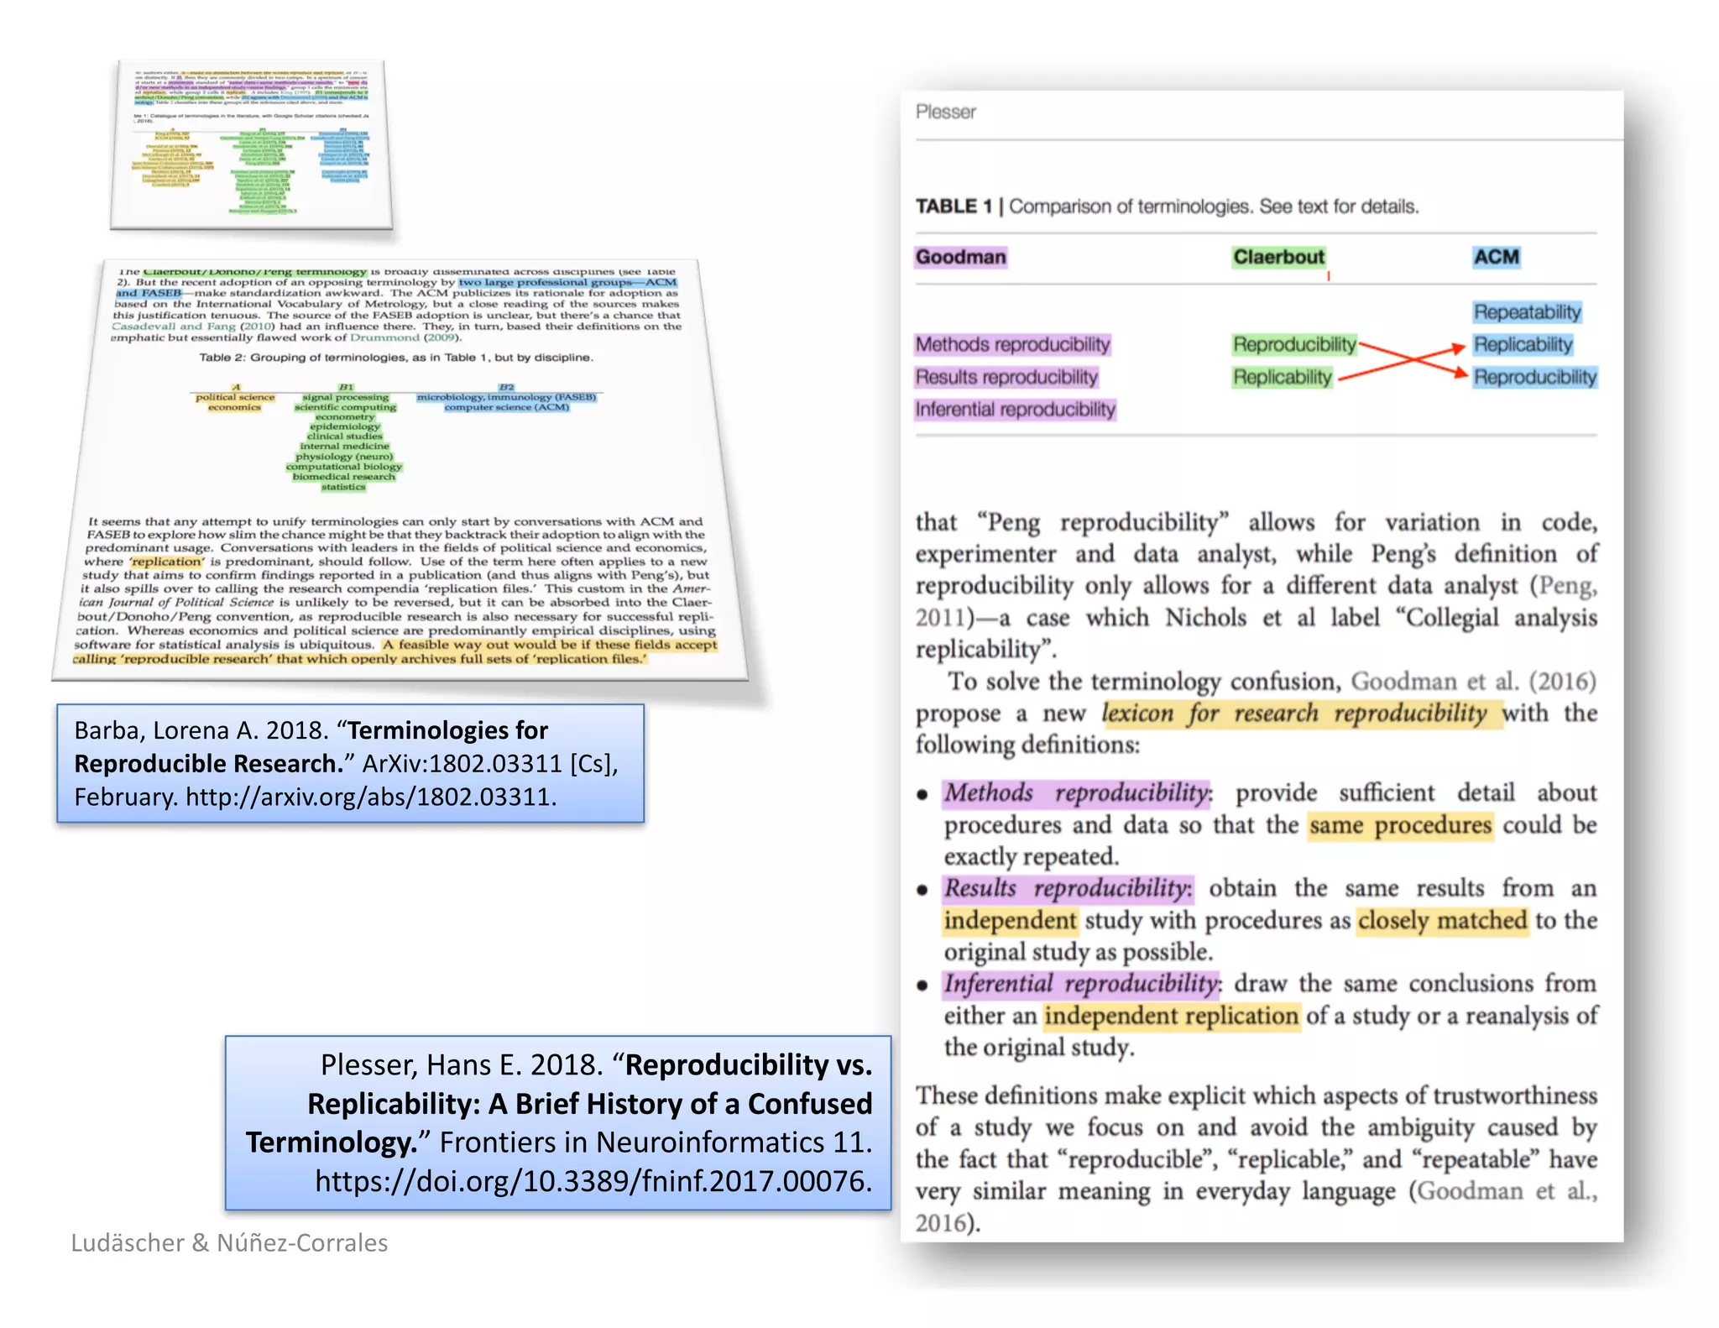Click the 'Goodman et al. (2016)' citation
Screen dimensions: 1719x1328
(1473, 681)
